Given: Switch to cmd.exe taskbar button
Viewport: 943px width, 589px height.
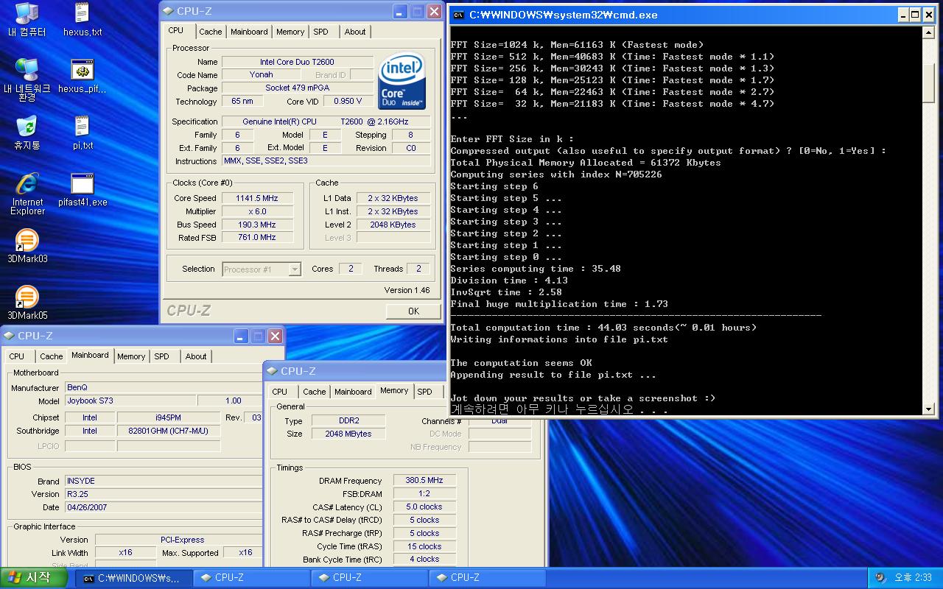Looking at the screenshot, I should tap(133, 578).
